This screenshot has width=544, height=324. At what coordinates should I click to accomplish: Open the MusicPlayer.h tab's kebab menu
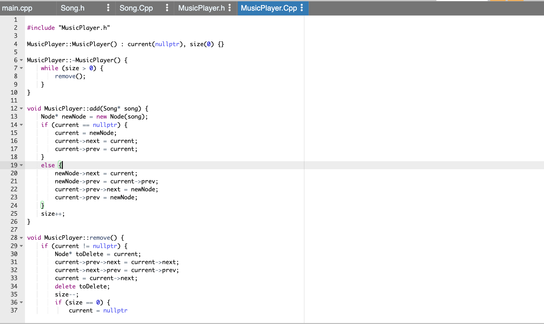(229, 8)
